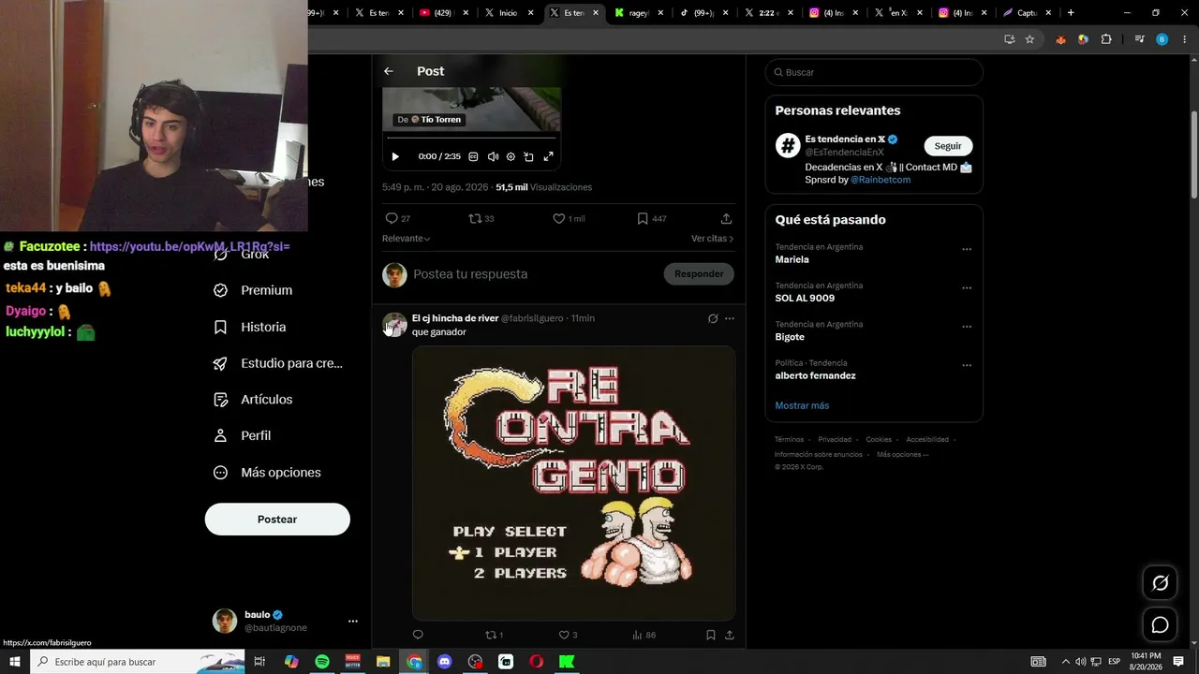Open a new browser tab
This screenshot has height=674, width=1199.
(1071, 13)
